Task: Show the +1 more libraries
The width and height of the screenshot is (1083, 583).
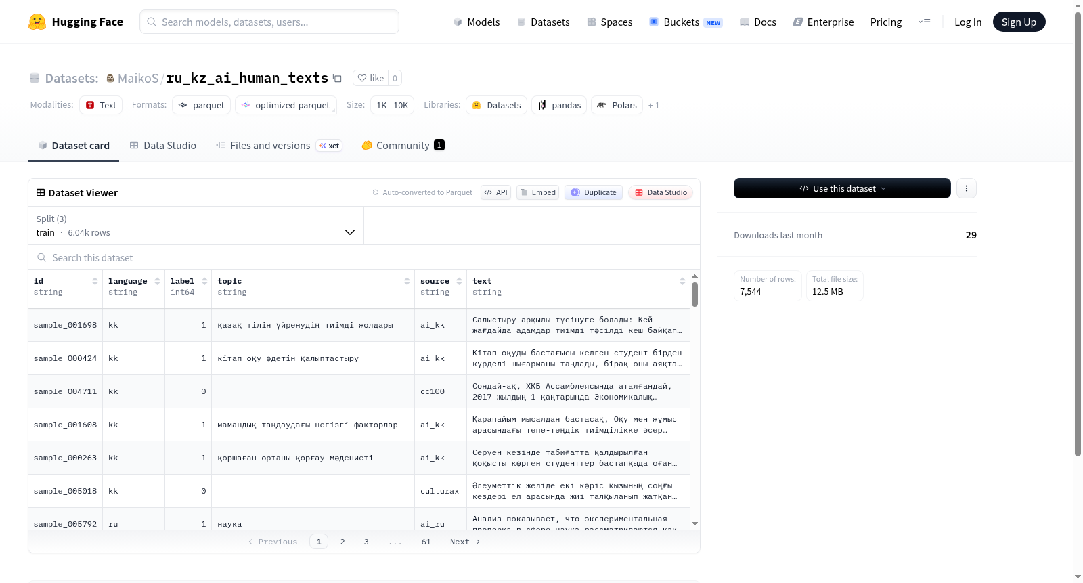Action: (654, 105)
